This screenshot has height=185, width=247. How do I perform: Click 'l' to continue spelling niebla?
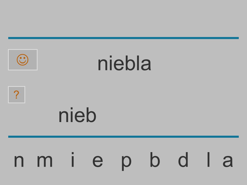pyautogui.click(x=208, y=160)
